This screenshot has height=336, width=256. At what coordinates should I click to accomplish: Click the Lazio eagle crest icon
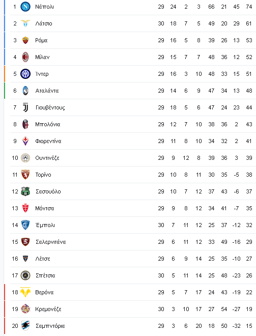tap(25, 23)
